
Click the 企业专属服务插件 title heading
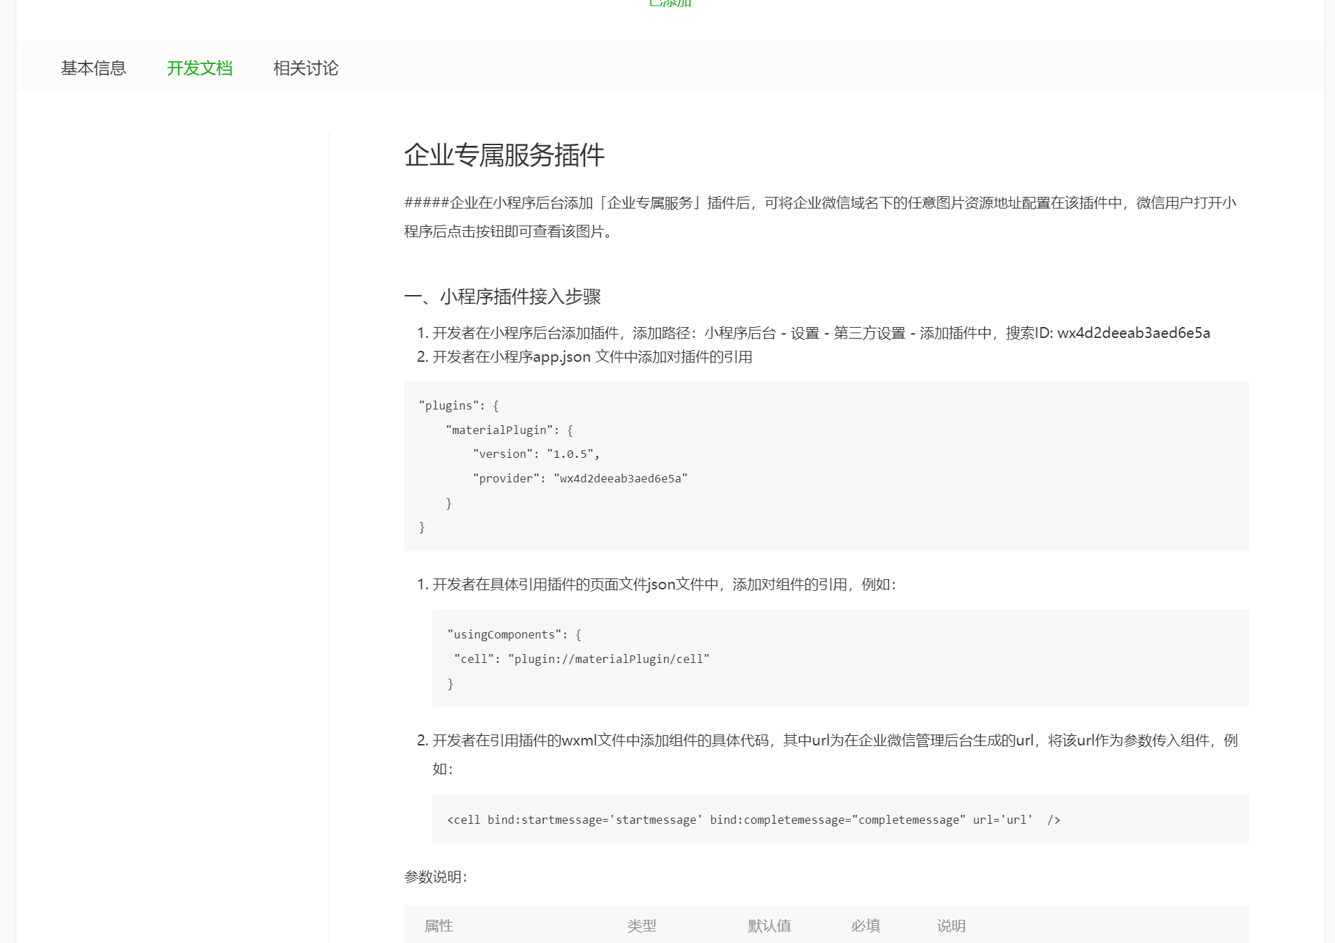(x=504, y=155)
